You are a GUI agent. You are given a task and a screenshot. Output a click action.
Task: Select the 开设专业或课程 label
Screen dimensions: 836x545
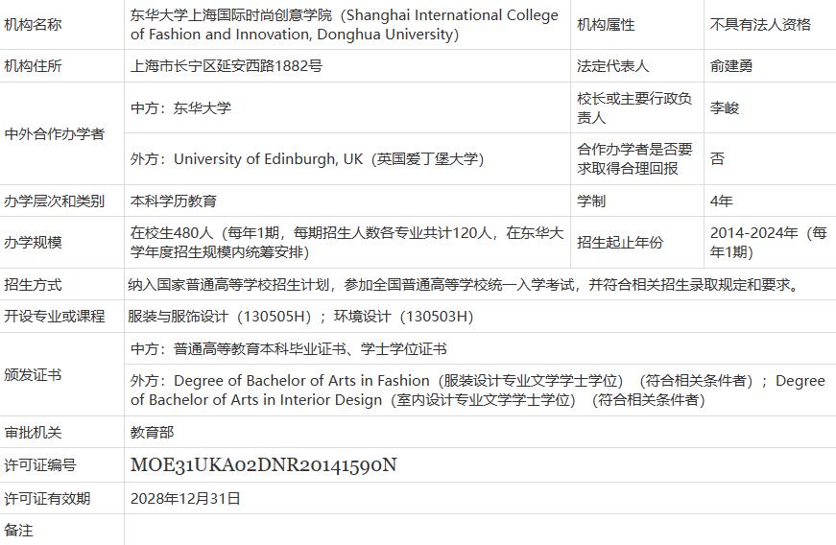tap(54, 317)
